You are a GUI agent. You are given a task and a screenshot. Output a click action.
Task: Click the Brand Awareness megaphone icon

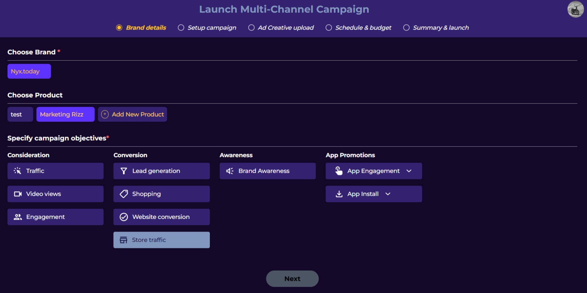[x=230, y=171]
